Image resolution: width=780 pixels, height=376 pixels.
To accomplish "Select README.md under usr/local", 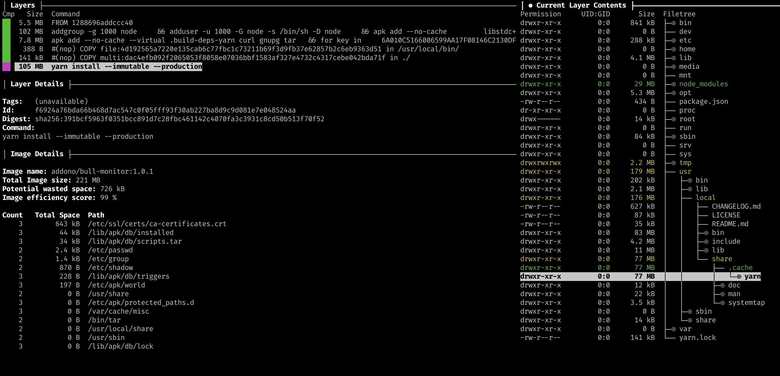I will tap(730, 224).
